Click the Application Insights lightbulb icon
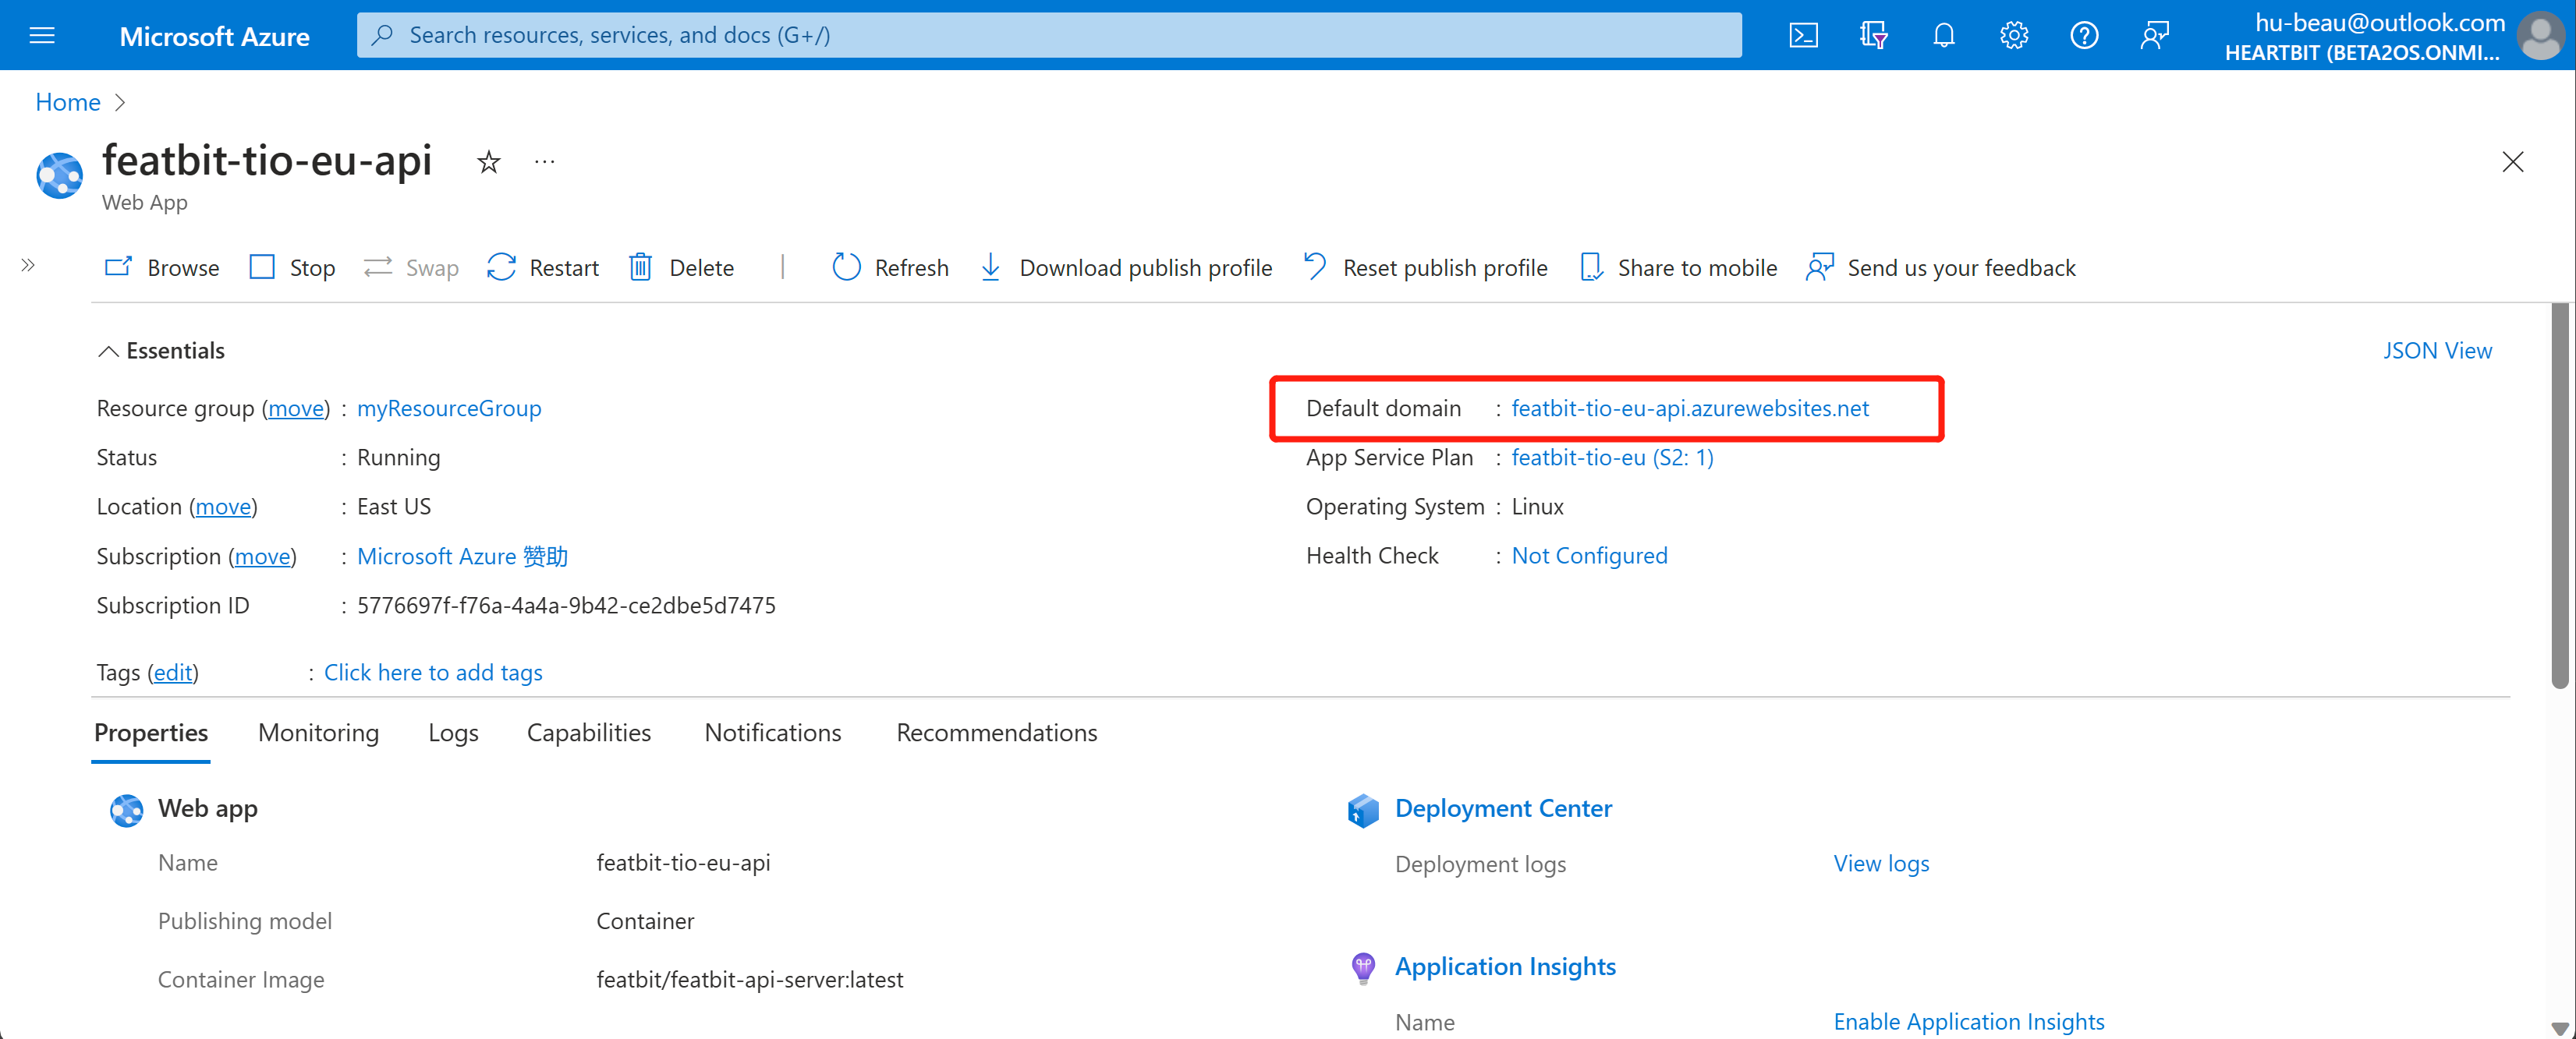2576x1039 pixels. click(1362, 968)
